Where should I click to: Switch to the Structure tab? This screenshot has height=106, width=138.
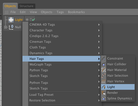tap(26, 6)
